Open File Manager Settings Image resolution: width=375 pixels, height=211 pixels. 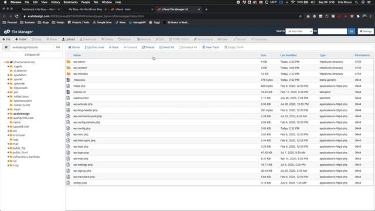(x=366, y=31)
